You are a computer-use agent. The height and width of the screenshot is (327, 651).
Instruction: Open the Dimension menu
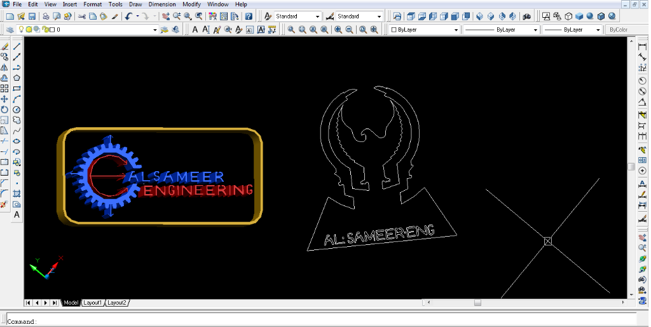162,4
